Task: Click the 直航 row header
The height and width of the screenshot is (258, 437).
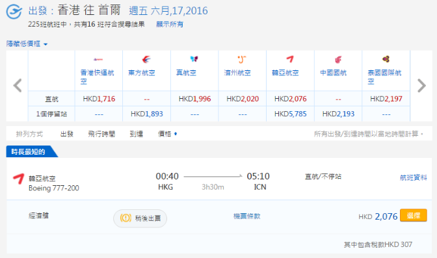Action: (52, 99)
